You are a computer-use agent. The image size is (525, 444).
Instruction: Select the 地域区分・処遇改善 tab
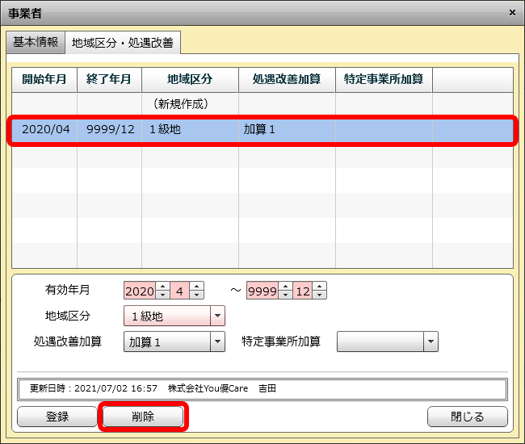122,43
